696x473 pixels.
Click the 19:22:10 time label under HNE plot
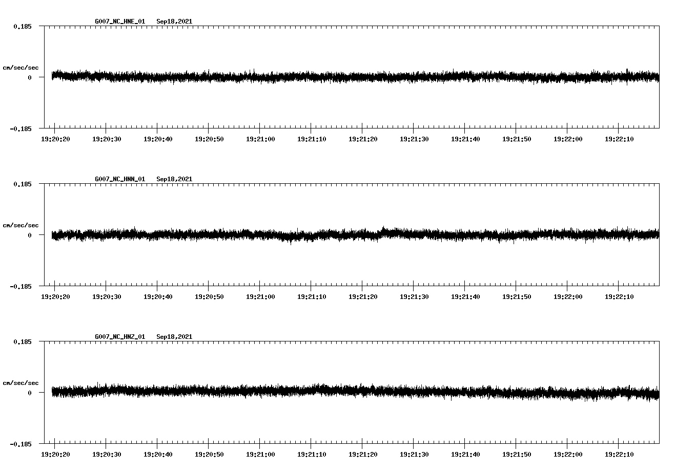pyautogui.click(x=619, y=139)
